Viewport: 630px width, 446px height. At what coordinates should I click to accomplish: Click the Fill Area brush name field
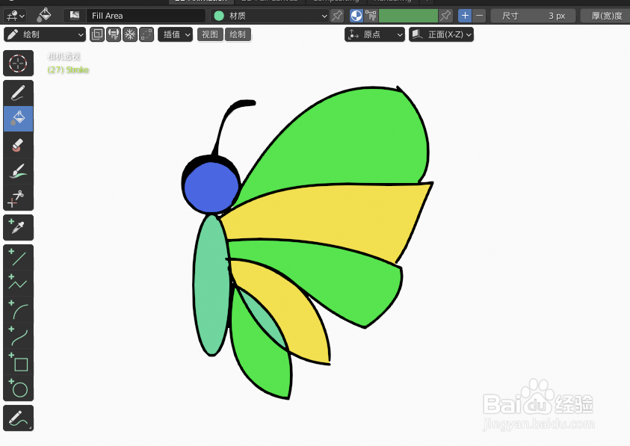coord(146,16)
